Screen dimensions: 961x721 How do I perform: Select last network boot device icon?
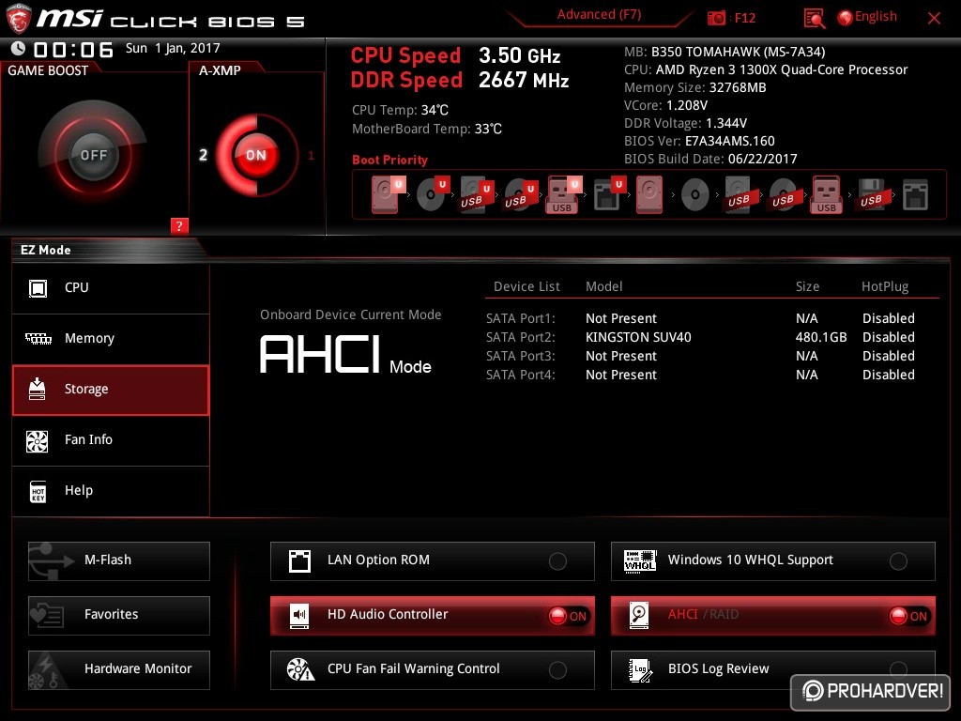(915, 195)
